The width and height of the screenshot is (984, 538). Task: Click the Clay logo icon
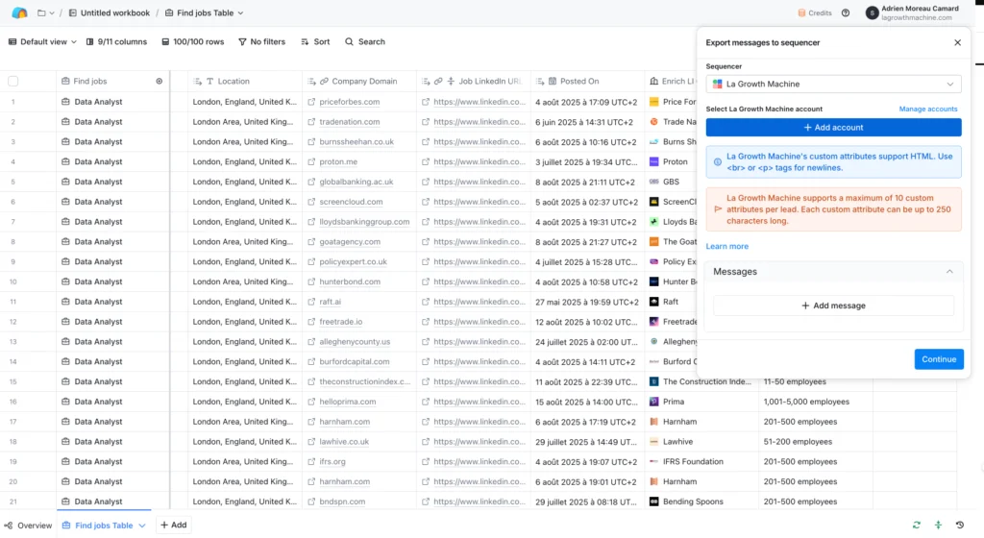(19, 12)
